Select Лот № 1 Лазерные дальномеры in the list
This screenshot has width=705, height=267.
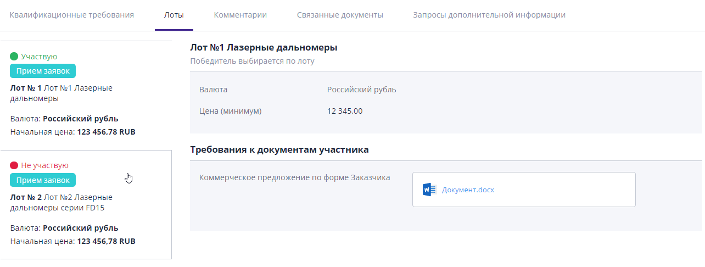pyautogui.click(x=61, y=93)
